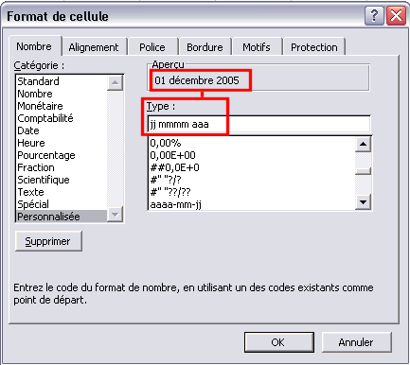Click type list scroll up arrow
The height and width of the screenshot is (365, 410).
click(363, 145)
